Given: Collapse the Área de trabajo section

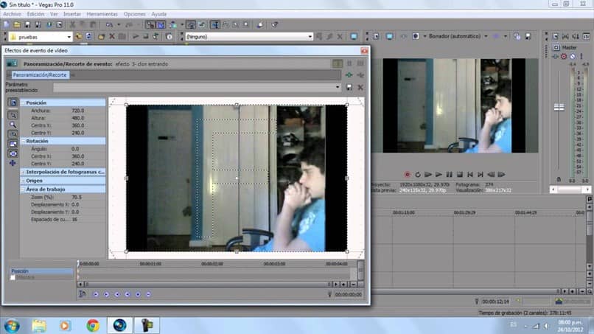Looking at the screenshot, I should pyautogui.click(x=23, y=189).
